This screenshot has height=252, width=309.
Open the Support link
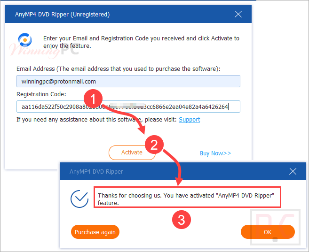(189, 120)
